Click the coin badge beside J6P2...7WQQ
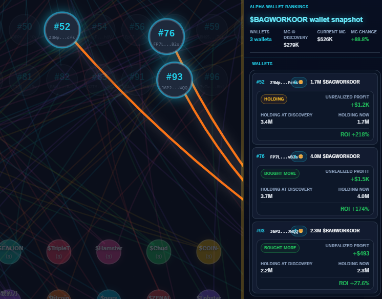 299,231
